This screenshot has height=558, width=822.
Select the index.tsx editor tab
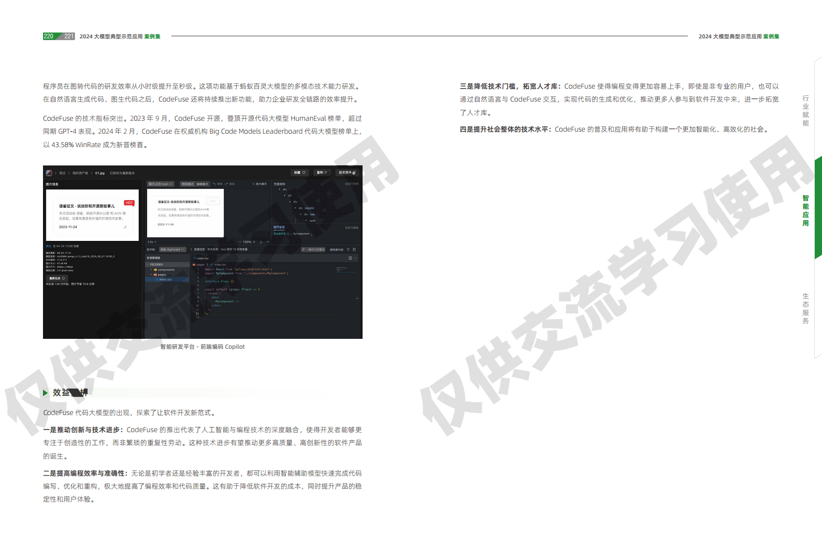(x=202, y=258)
